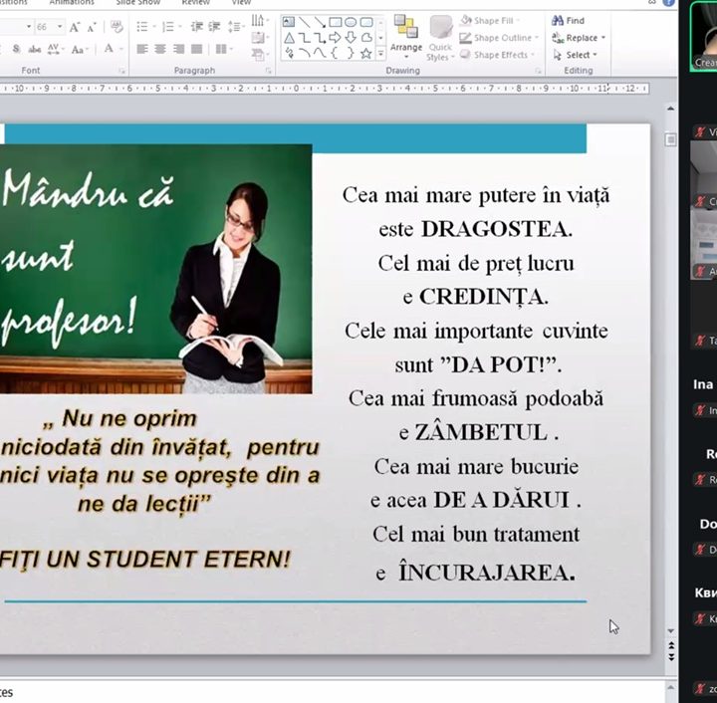Viewport: 717px width, 703px height.
Task: Toggle justify paragraph alignment
Action: click(196, 49)
